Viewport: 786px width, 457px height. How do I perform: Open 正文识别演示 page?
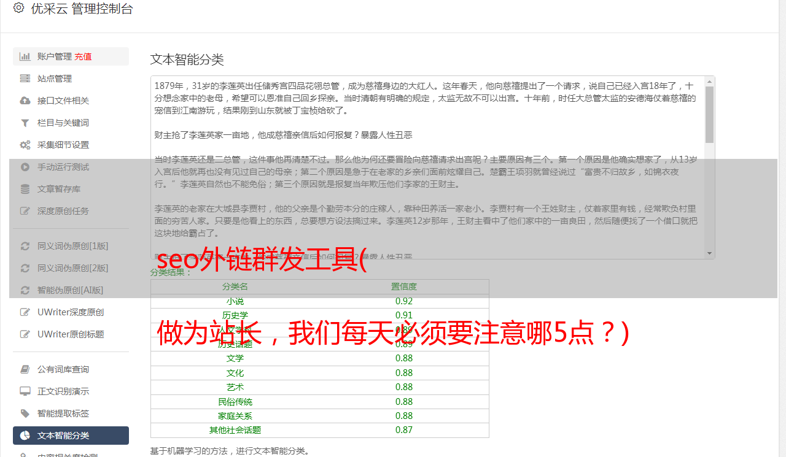point(71,391)
